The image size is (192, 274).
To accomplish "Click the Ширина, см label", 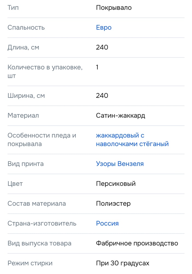I will pyautogui.click(x=26, y=96).
